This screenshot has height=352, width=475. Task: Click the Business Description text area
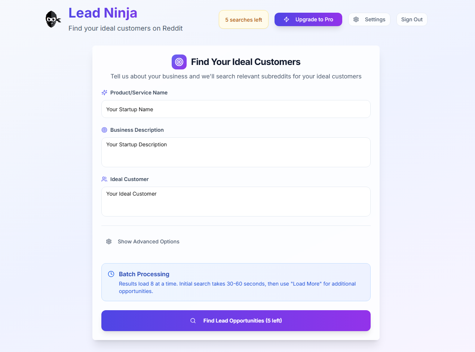point(236,152)
